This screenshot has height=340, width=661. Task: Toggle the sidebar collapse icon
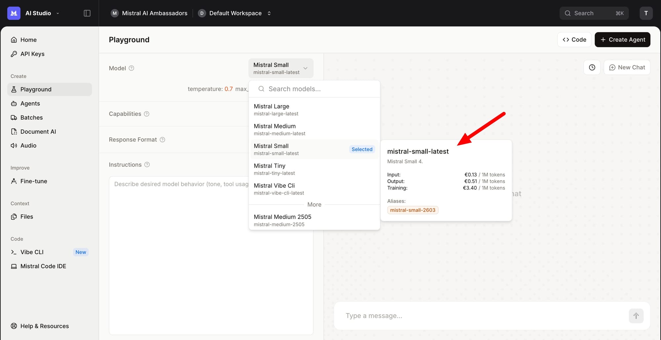pos(87,13)
